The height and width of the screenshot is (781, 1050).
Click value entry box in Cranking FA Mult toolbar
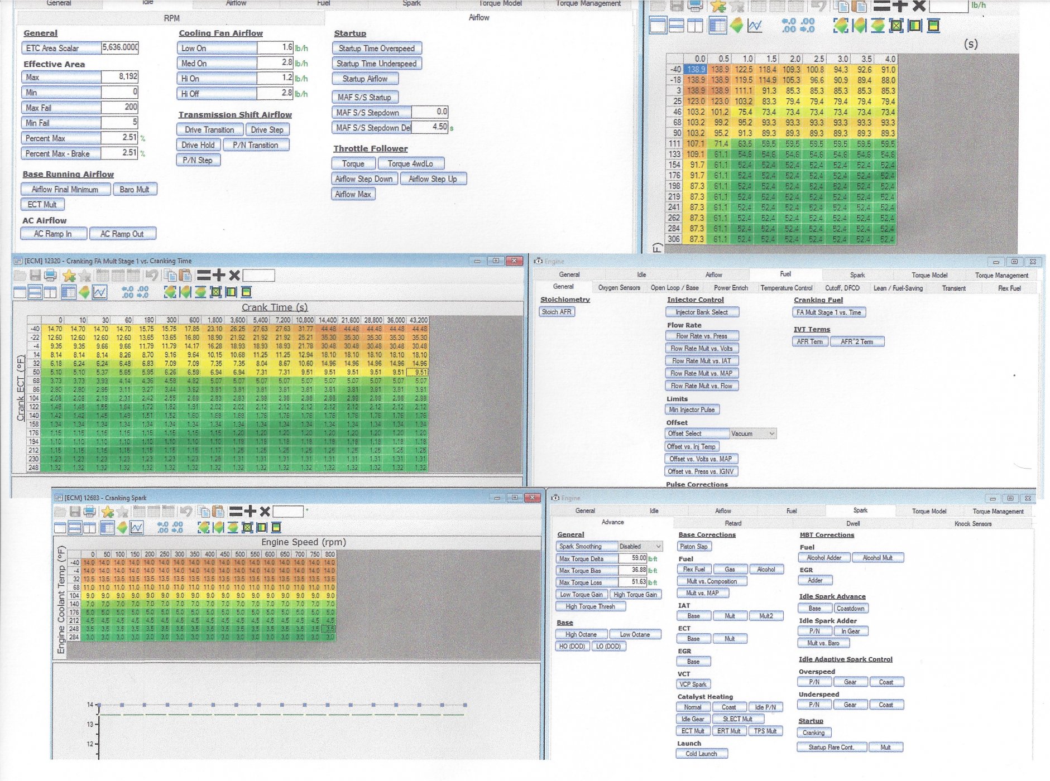258,275
